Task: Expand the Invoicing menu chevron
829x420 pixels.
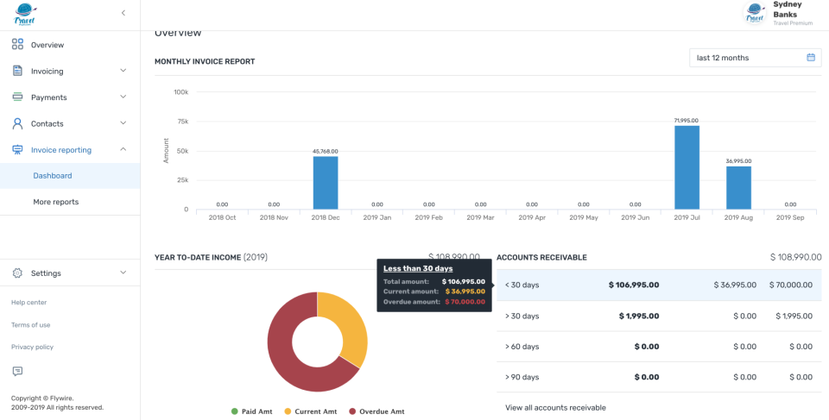Action: 123,72
